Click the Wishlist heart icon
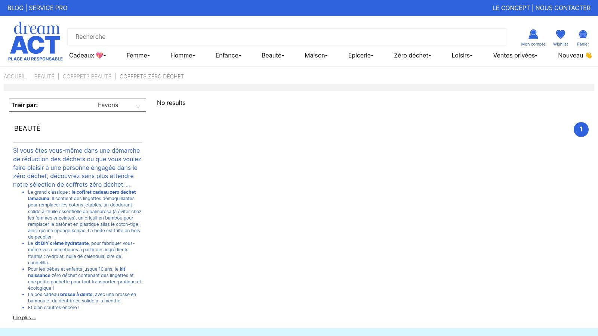This screenshot has height=336, width=598. (x=560, y=35)
